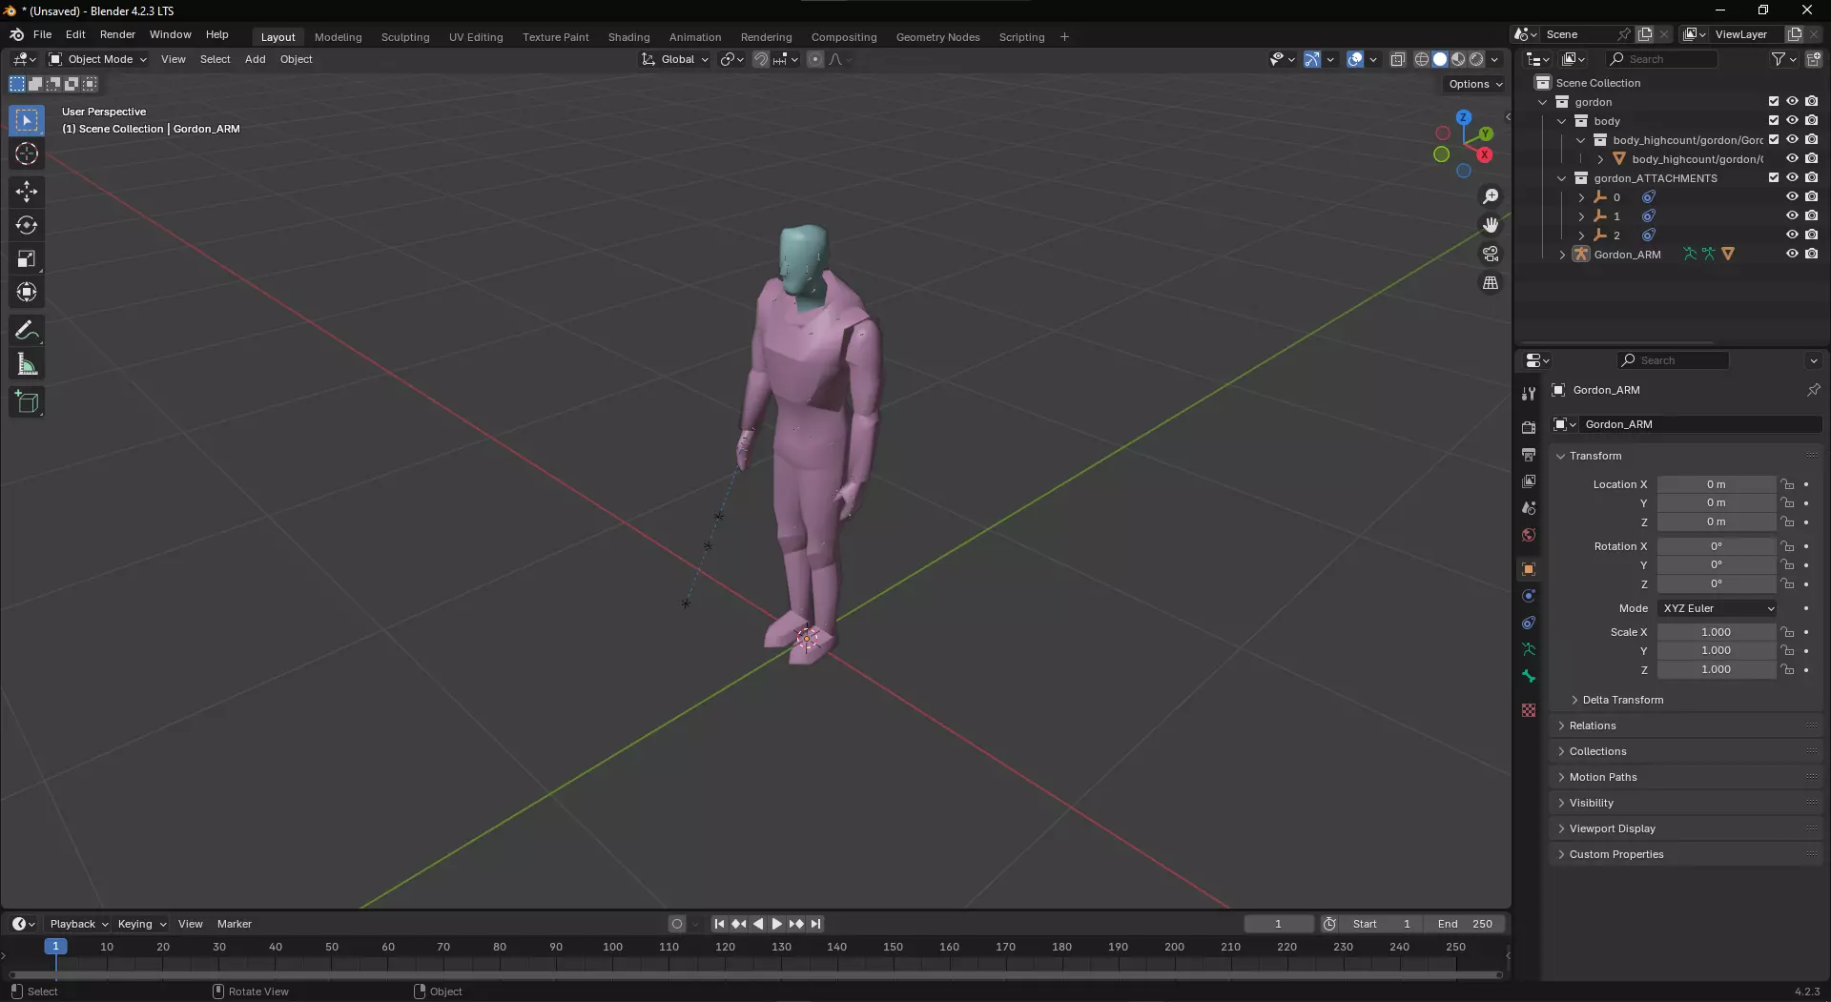1831x1002 pixels.
Task: Switch to orthographic grid view button
Action: pos(1490,283)
